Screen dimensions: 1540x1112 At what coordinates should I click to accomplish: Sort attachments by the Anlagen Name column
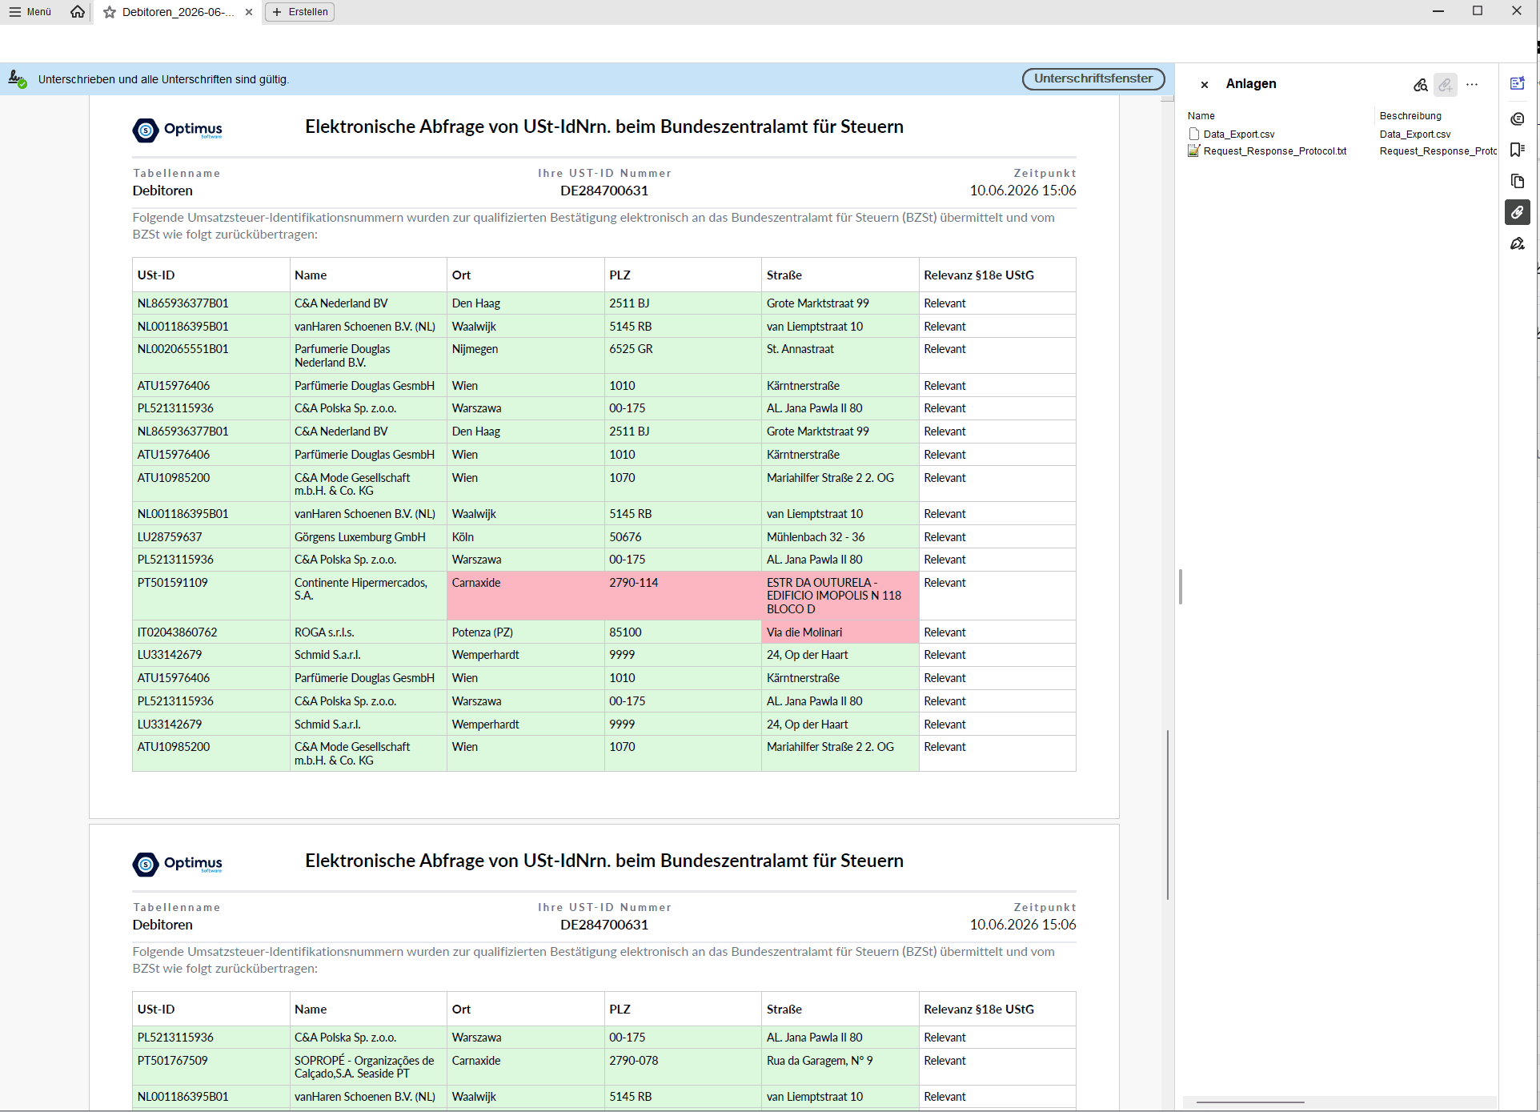(1201, 116)
